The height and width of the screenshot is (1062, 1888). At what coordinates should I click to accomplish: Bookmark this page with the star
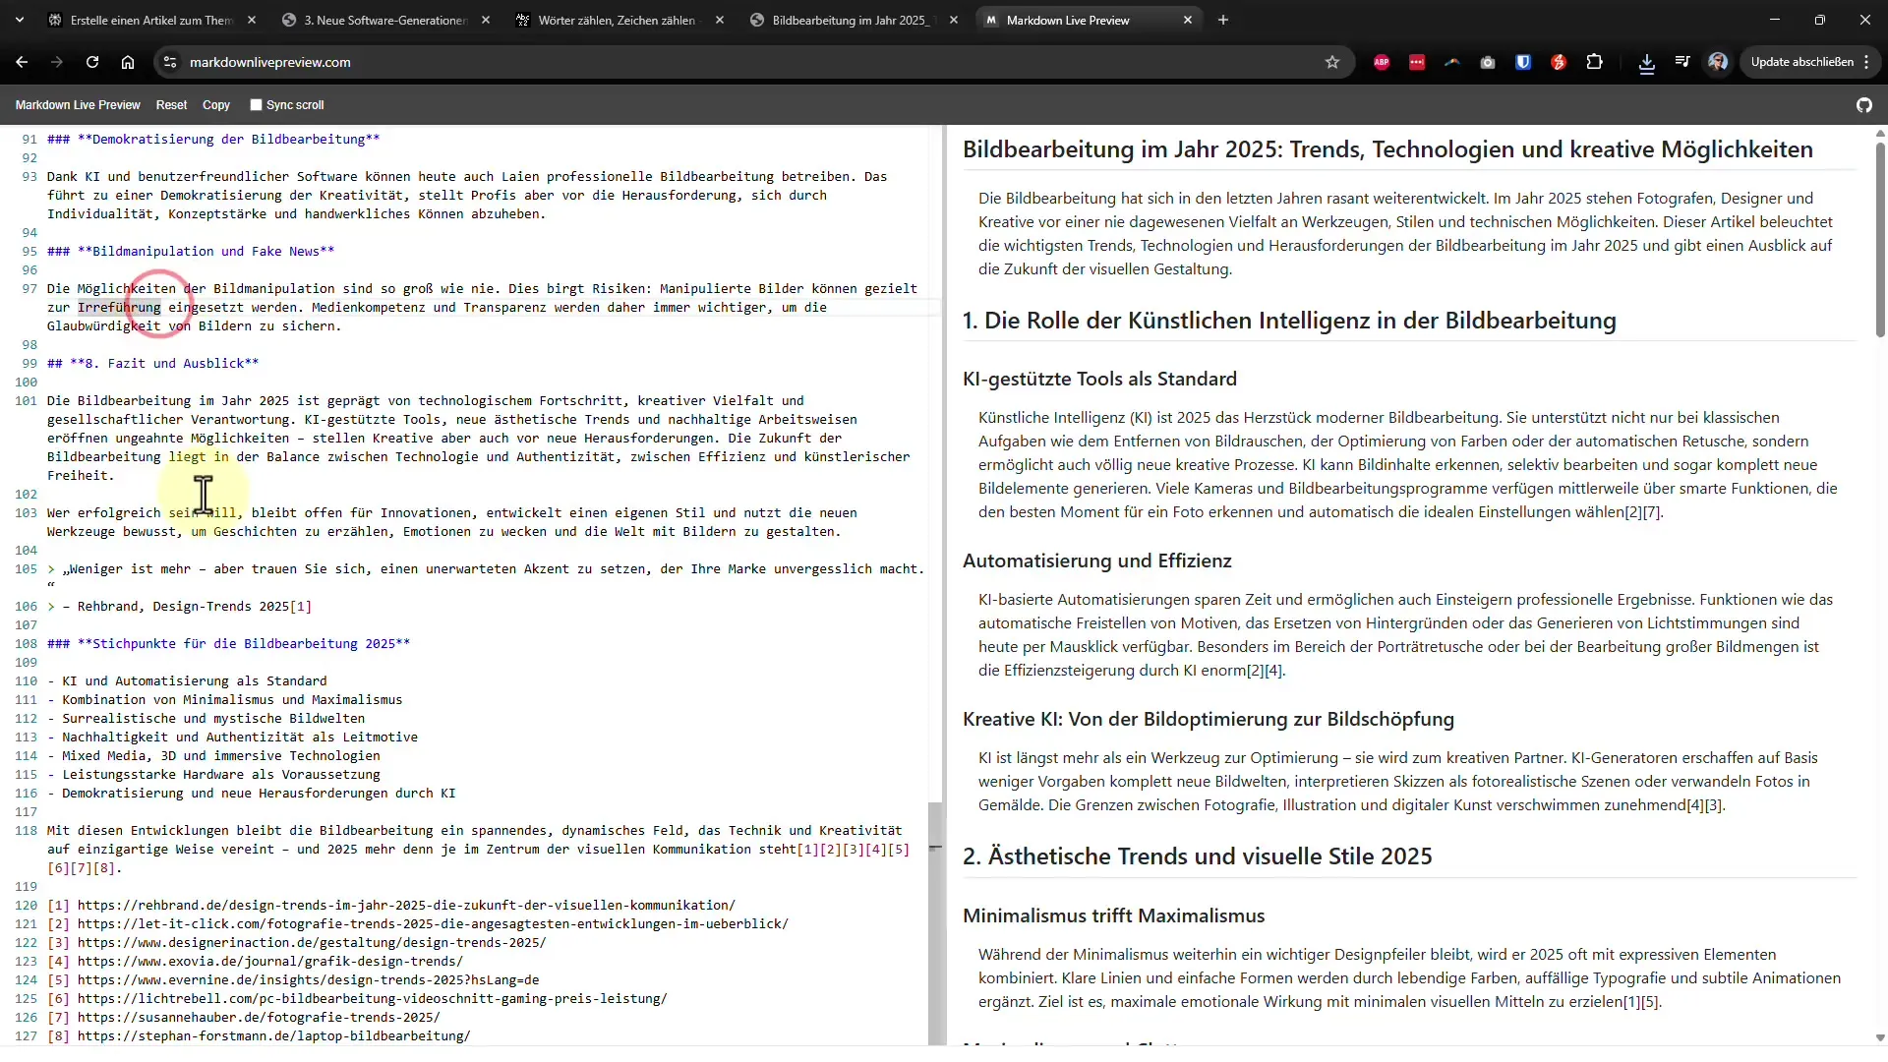click(x=1332, y=62)
